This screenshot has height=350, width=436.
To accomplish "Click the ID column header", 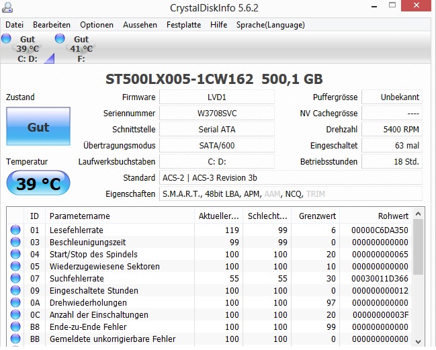I will click(34, 216).
